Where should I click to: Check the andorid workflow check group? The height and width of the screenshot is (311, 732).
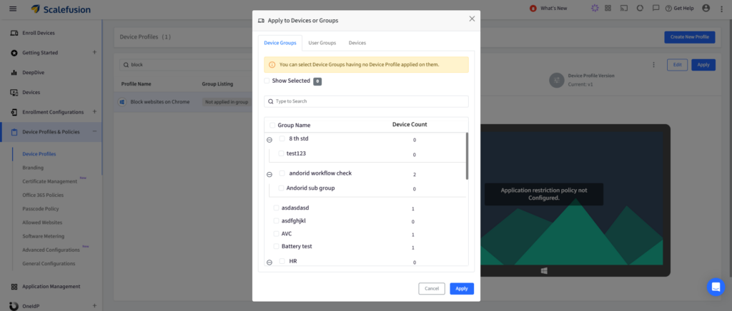pos(282,173)
